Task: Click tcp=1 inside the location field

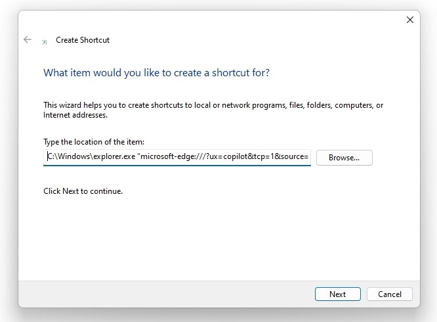Action: coord(264,156)
